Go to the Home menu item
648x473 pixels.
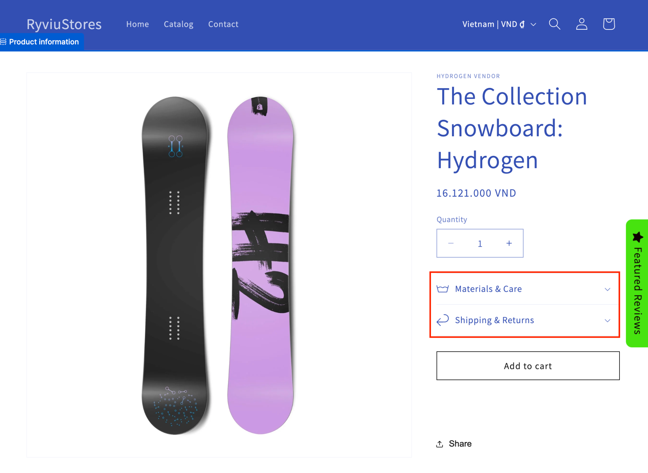(x=137, y=24)
